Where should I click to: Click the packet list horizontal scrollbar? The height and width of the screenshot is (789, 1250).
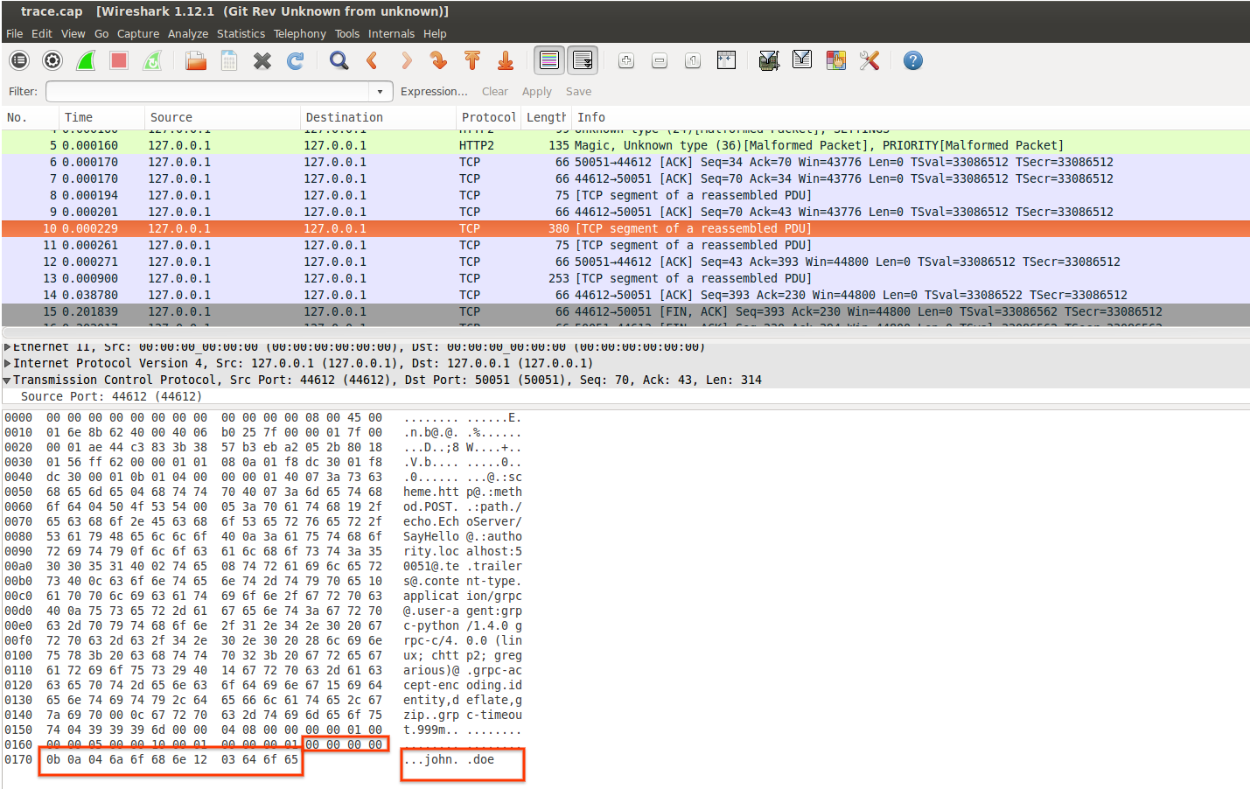pos(625,332)
